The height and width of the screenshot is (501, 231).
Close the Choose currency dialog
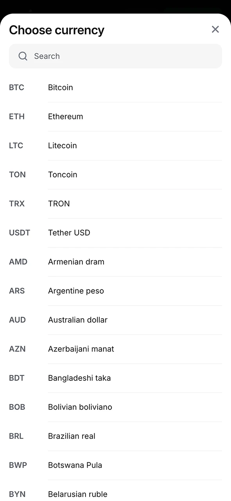point(215,29)
